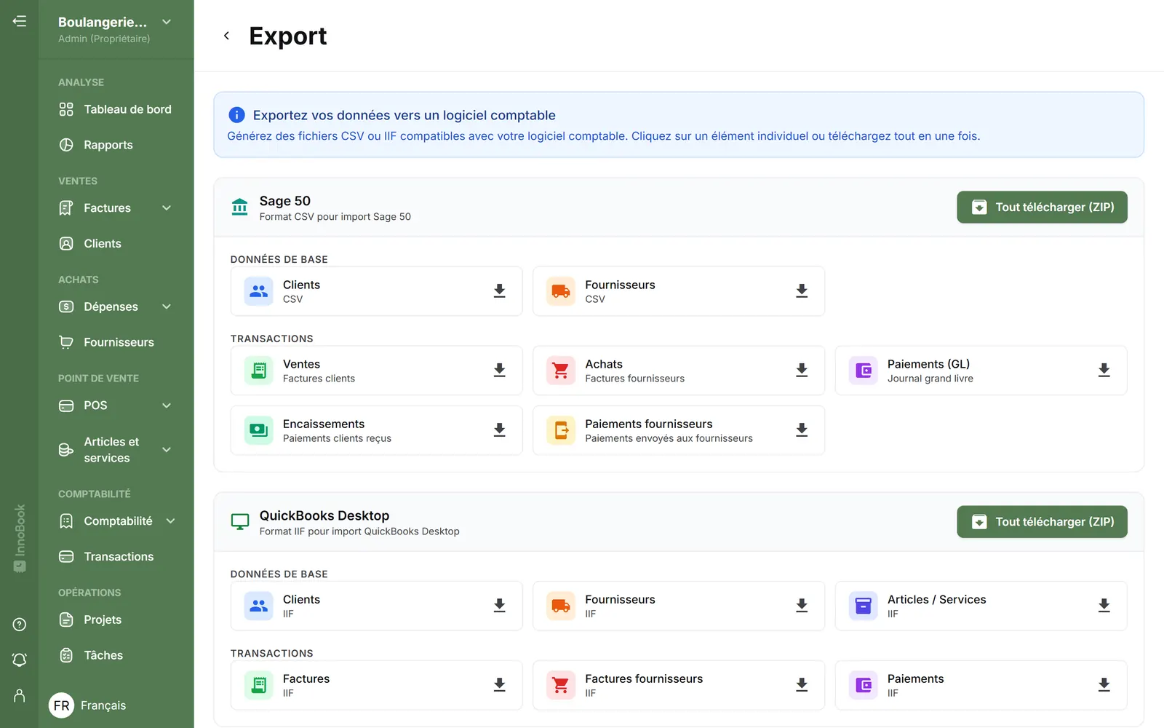The height and width of the screenshot is (728, 1164).
Task: Expand the Comptabilité submenu chevron
Action: click(x=171, y=521)
